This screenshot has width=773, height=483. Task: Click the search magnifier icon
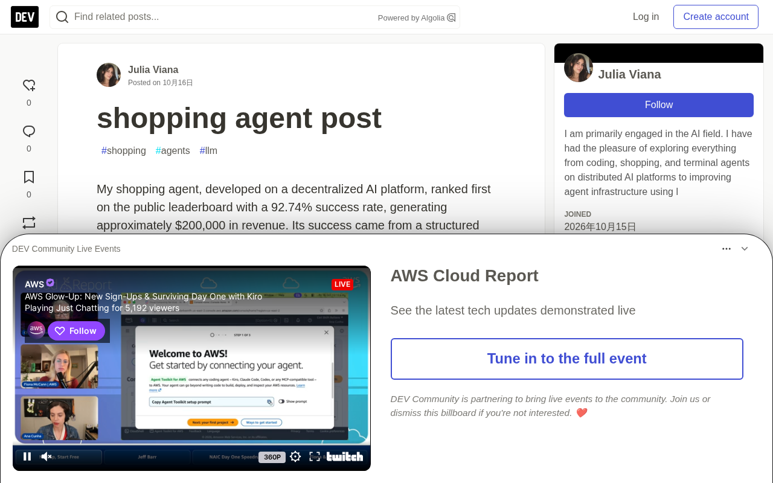(62, 17)
